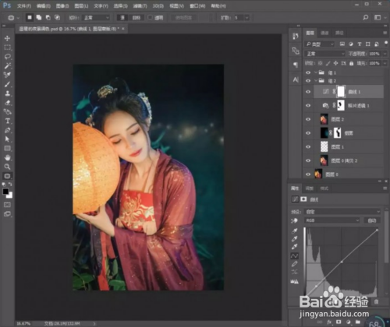Click the add layer mask icon
Image resolution: width=390 pixels, height=327 pixels.
coord(339,322)
